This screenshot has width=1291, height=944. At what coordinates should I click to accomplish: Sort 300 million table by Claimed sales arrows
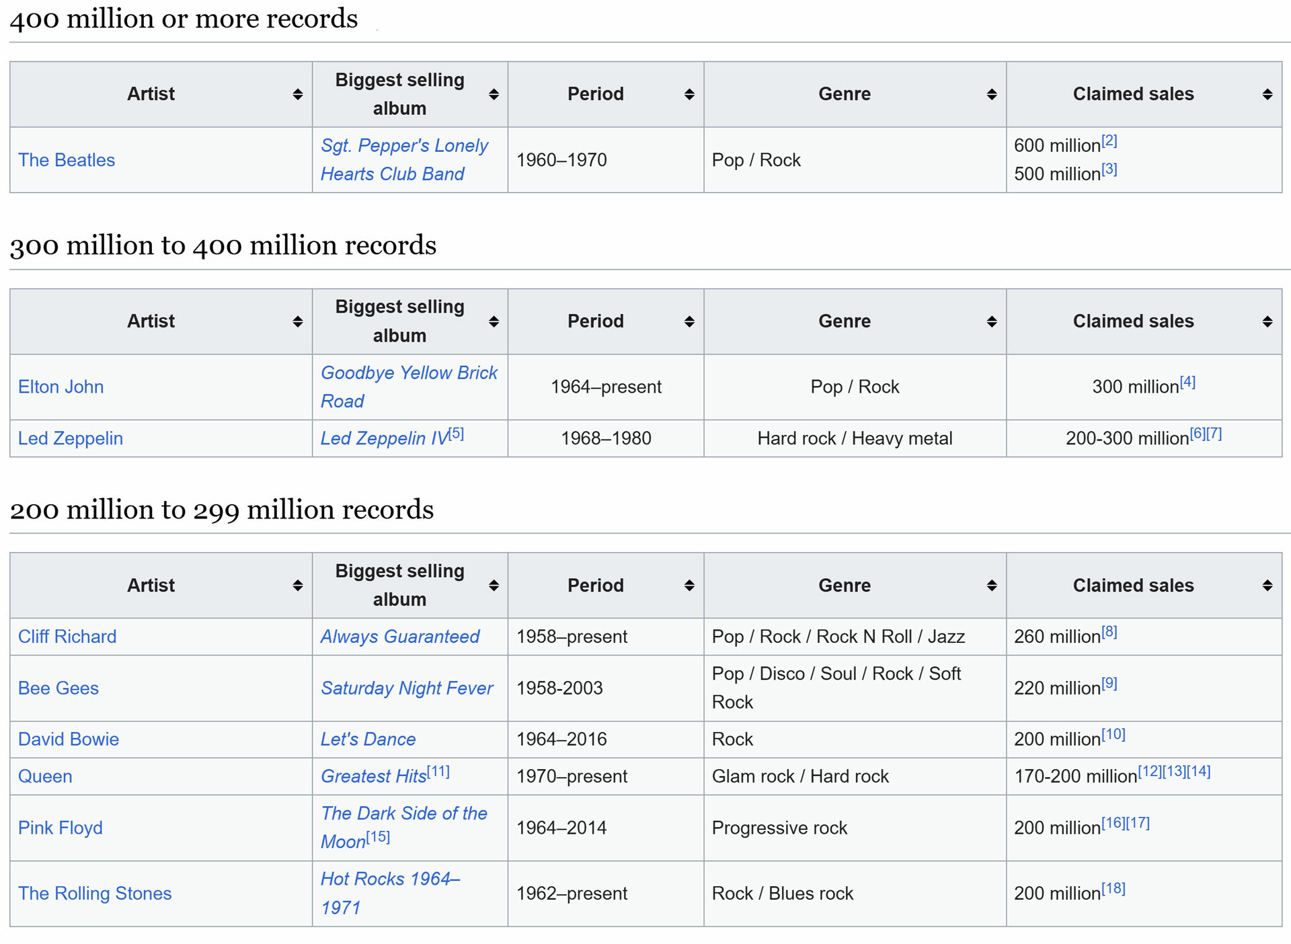point(1267,321)
